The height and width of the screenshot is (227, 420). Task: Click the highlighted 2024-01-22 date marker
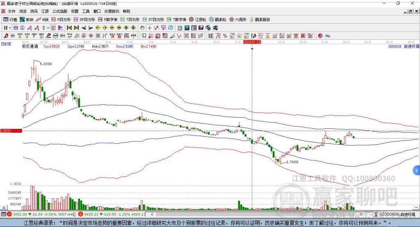252,42
